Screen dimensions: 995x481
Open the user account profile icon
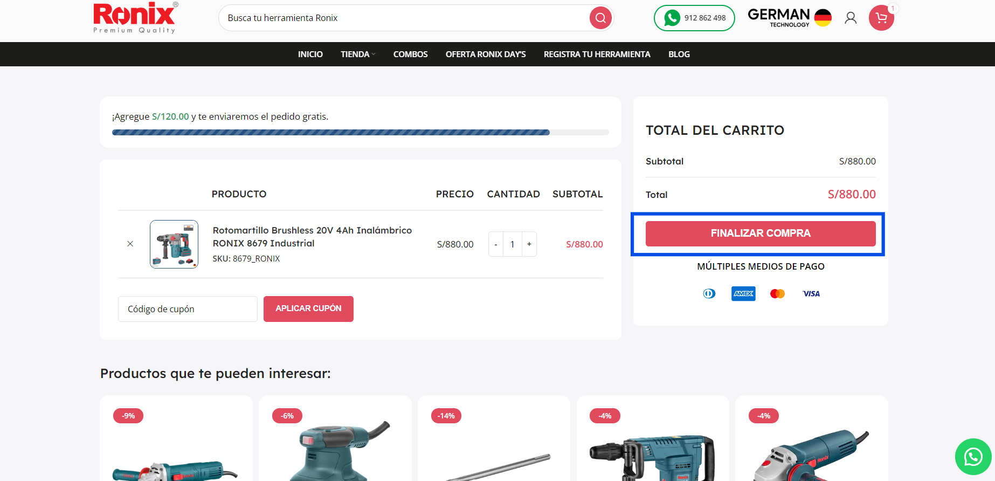tap(851, 18)
